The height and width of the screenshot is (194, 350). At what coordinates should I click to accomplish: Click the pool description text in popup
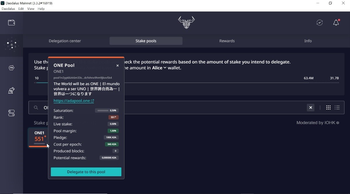click(x=87, y=89)
